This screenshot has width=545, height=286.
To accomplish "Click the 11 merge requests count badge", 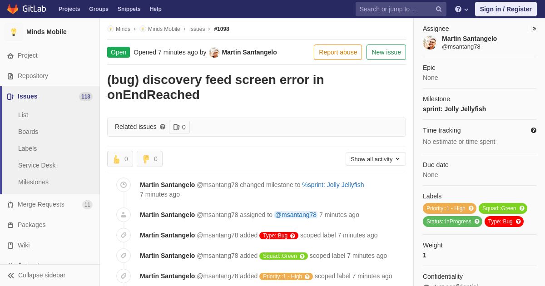I will (87, 205).
